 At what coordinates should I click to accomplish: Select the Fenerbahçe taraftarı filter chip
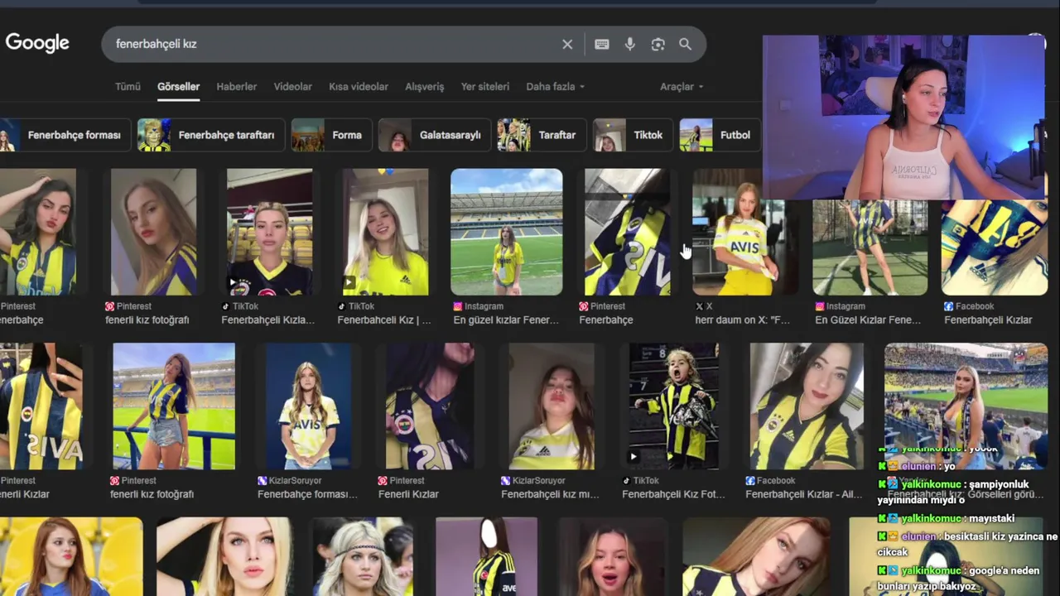pos(211,135)
